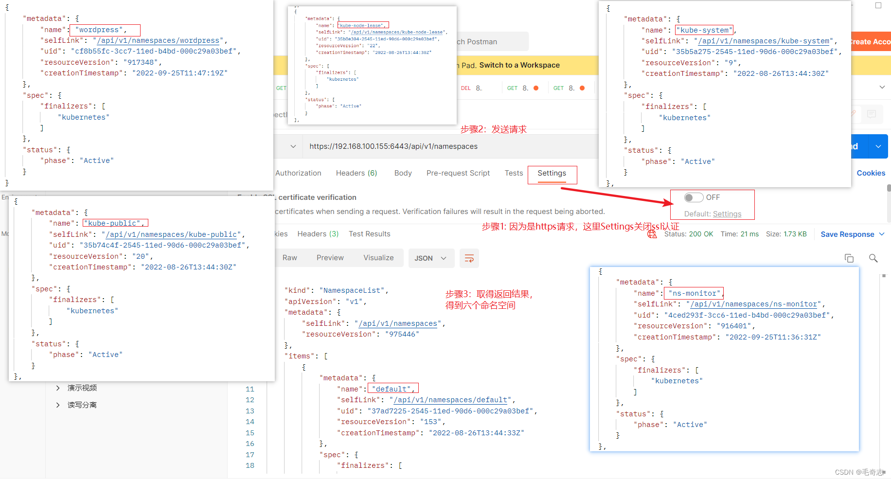Open the /api/v1/namespaces/ns-monitor link
Viewport: 891px width, 480px height.
pos(754,304)
